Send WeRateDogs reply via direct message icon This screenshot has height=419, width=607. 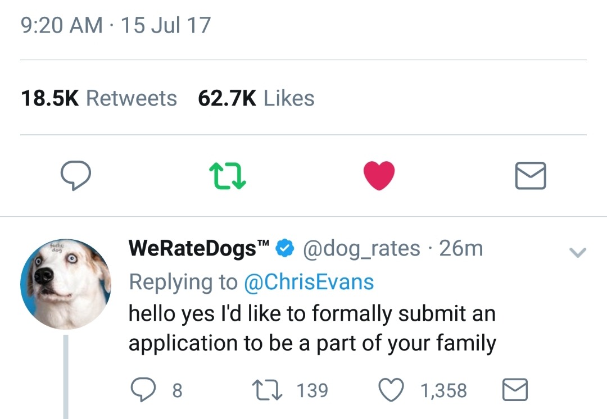point(514,390)
